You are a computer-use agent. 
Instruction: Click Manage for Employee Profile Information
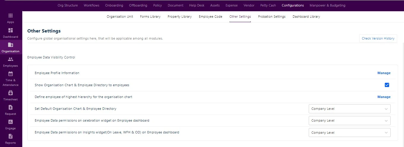384,73
